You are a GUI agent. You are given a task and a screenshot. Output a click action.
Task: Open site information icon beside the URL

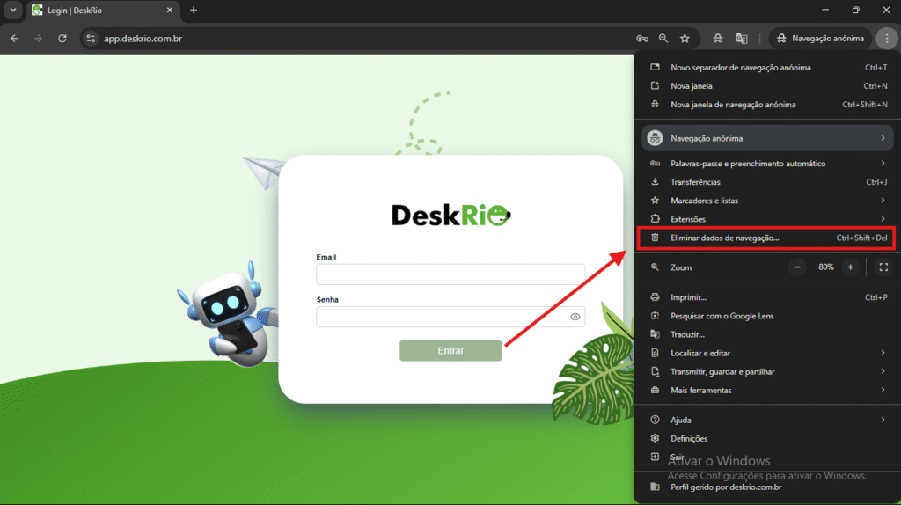pyautogui.click(x=91, y=39)
